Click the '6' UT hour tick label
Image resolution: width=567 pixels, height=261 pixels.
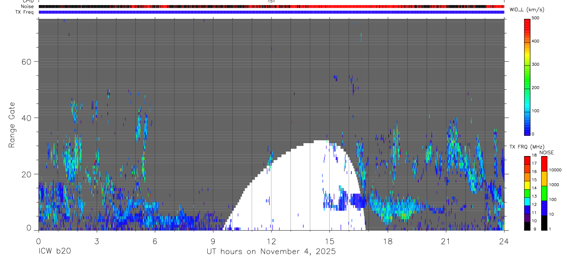click(x=155, y=241)
